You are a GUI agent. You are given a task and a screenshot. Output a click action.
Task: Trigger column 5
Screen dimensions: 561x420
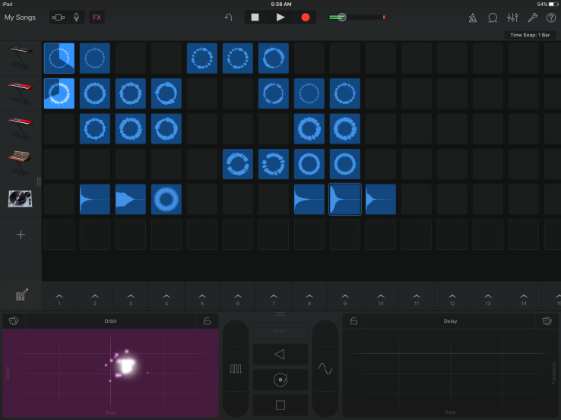(202, 299)
